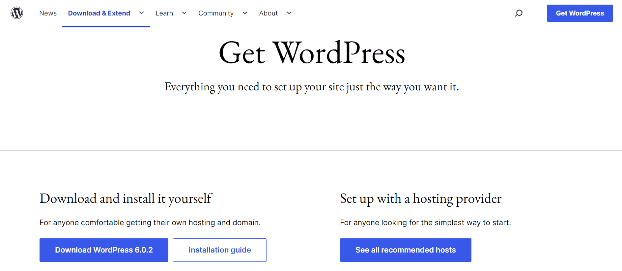Click Download WordPress 6.0.2 button
The height and width of the screenshot is (271, 622).
click(x=104, y=250)
